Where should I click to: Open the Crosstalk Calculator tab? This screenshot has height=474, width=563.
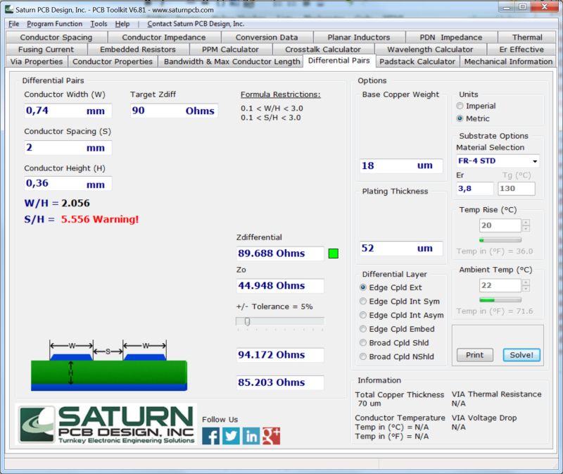coord(324,49)
